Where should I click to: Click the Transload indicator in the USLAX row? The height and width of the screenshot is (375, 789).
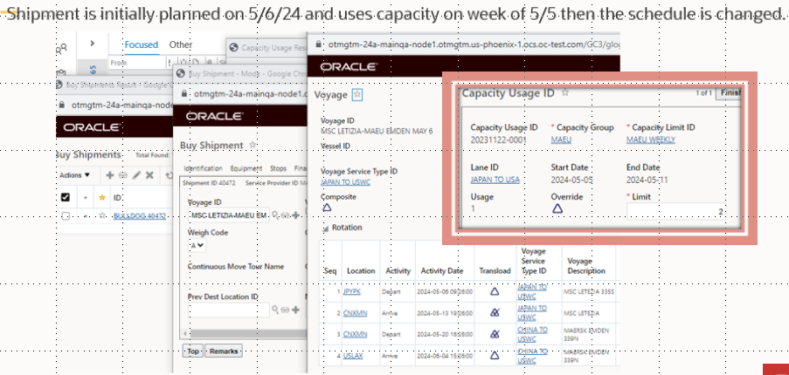point(495,356)
